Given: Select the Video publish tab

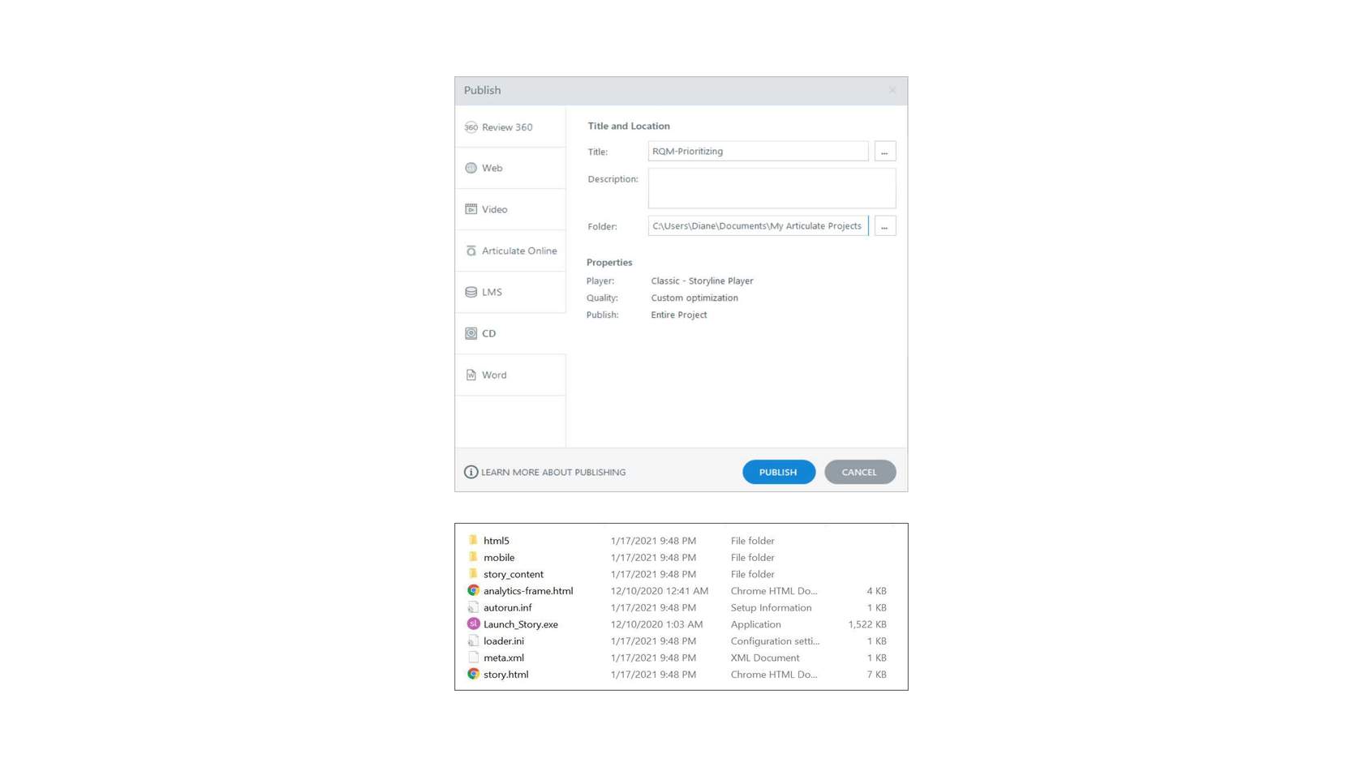Looking at the screenshot, I should (510, 209).
